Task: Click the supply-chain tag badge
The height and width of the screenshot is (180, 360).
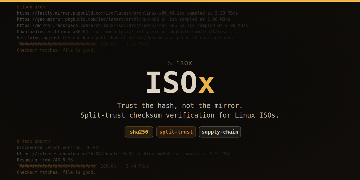Action: coord(220,132)
